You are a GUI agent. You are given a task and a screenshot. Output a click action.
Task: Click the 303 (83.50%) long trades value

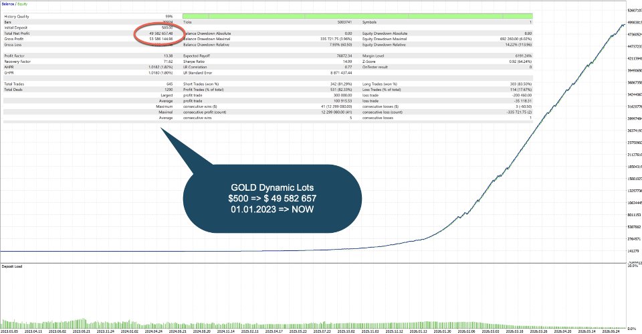(x=521, y=84)
